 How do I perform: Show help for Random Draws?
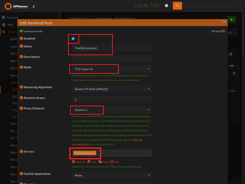point(22,98)
